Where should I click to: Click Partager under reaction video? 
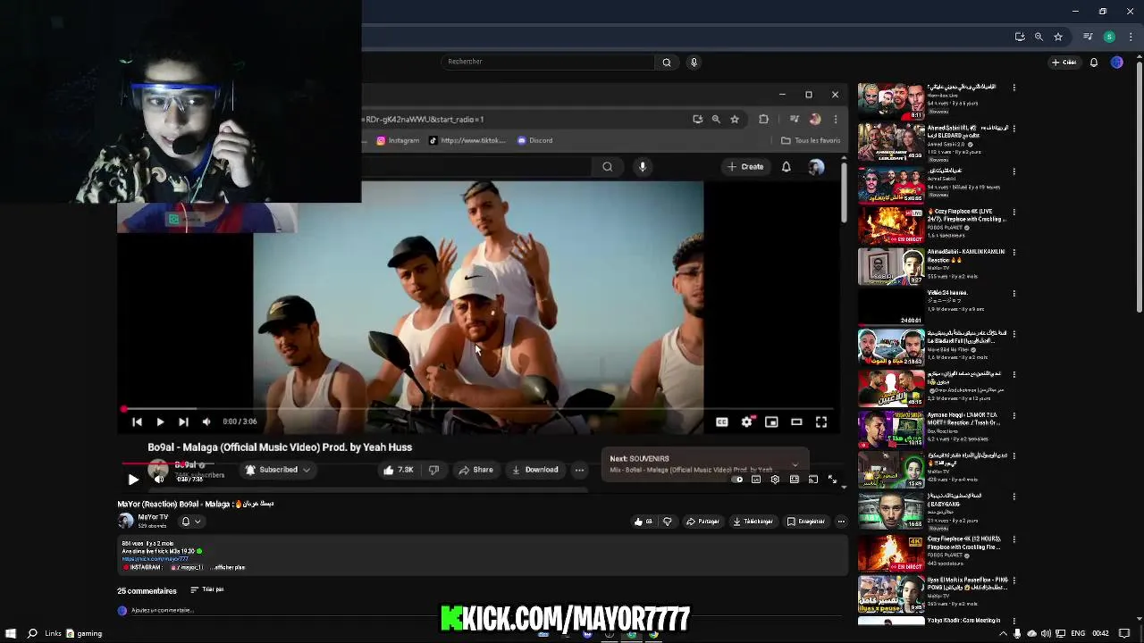pos(702,522)
